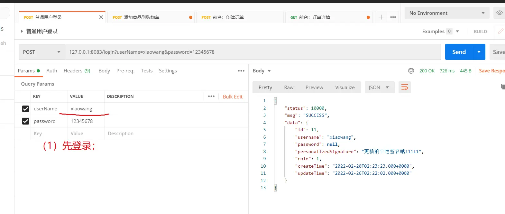Expand the JSON format dropdown

[x=379, y=88]
